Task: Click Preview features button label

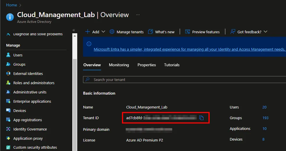Action: 206,32
